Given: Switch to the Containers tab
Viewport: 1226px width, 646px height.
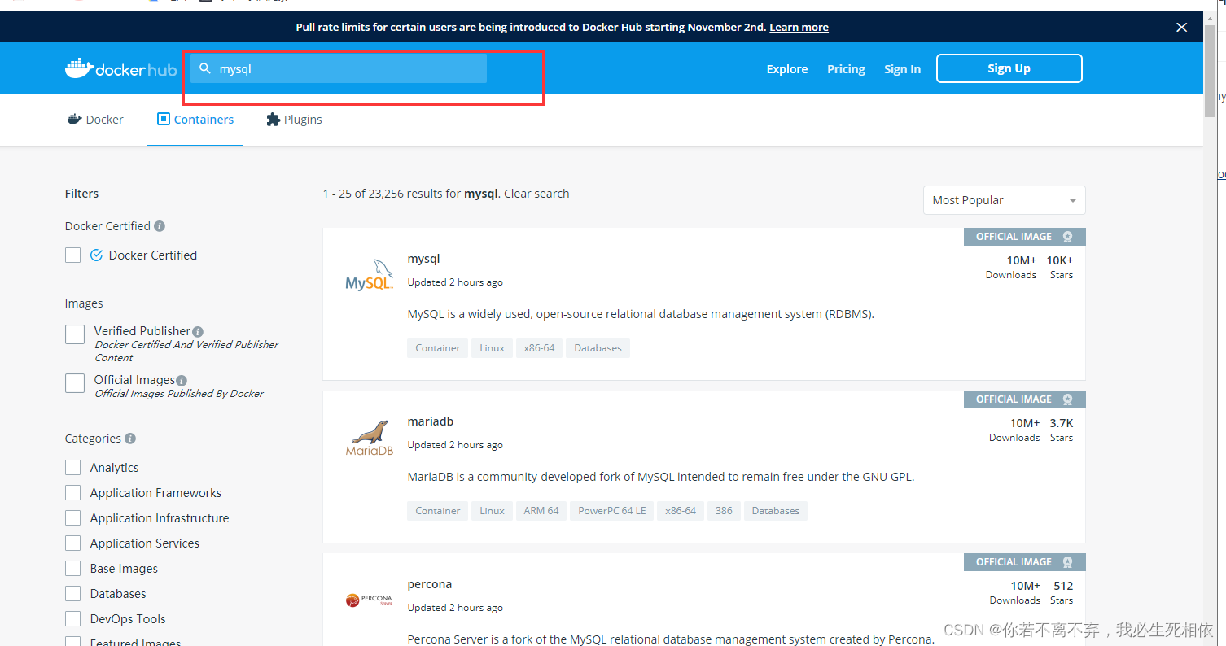Looking at the screenshot, I should pos(195,119).
